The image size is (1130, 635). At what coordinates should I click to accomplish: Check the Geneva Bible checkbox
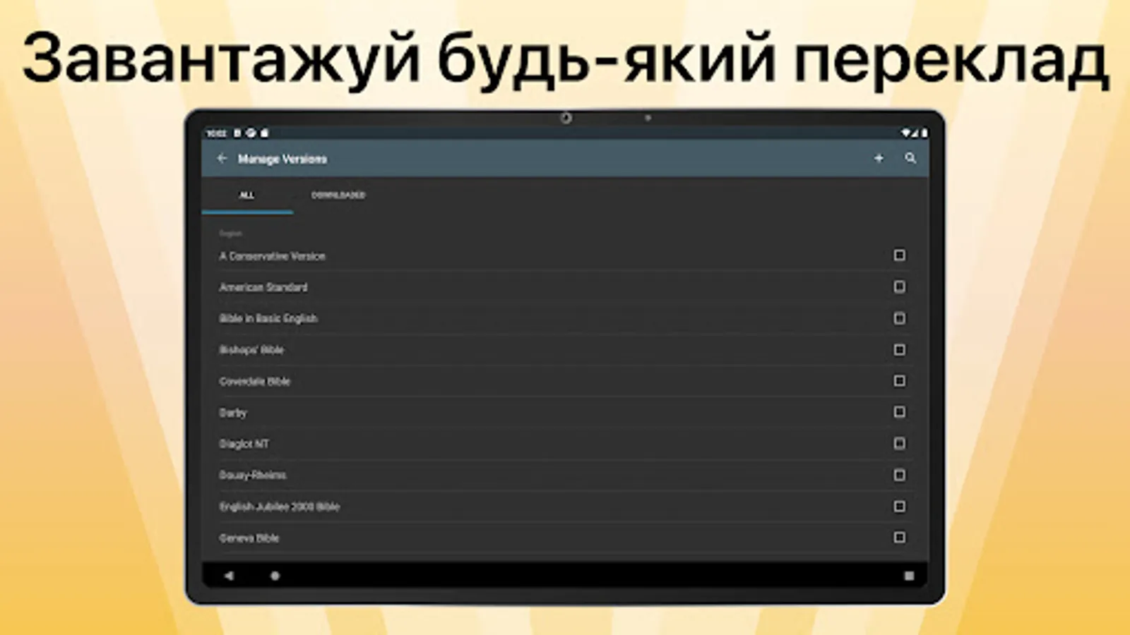(899, 538)
